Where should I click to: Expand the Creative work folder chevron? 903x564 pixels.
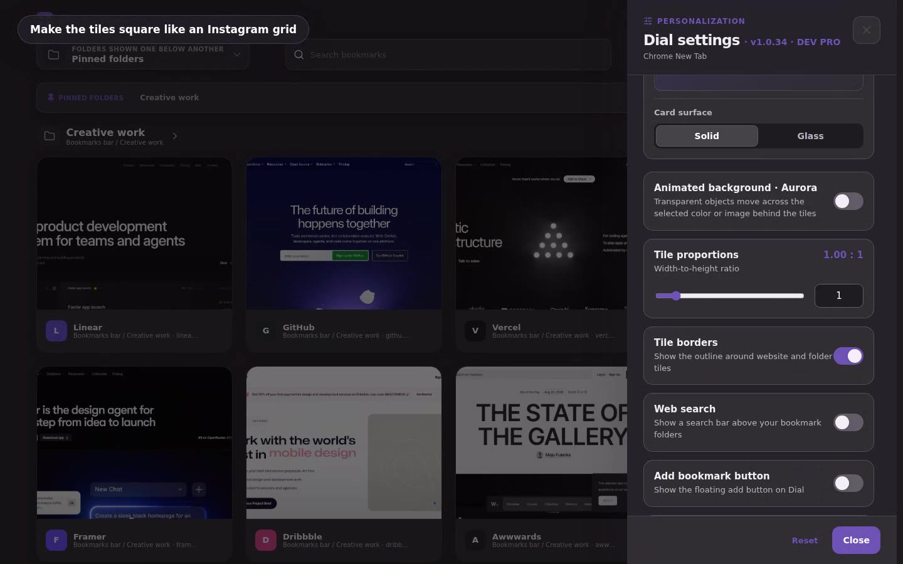pos(174,136)
